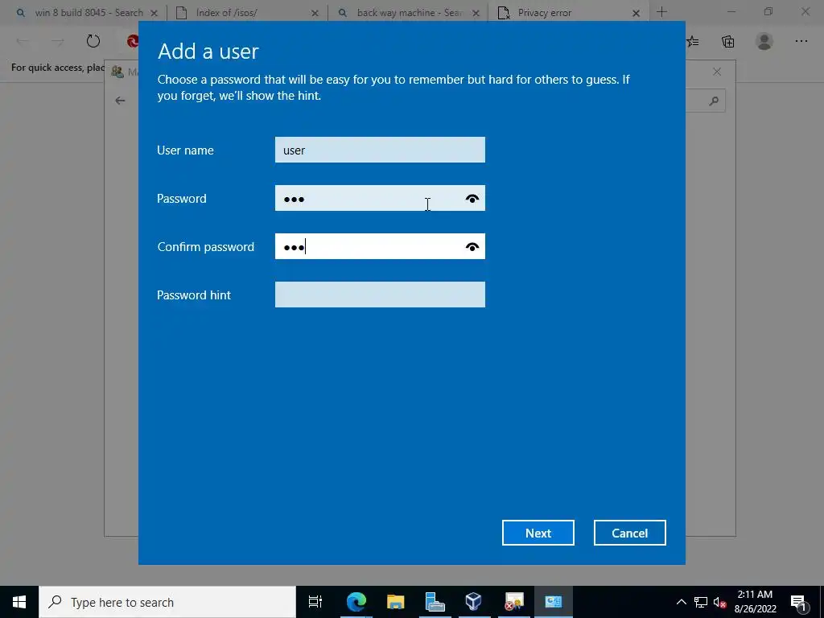824x618 pixels.
Task: Reveal text with the Confirm password eye icon
Action: (472, 247)
